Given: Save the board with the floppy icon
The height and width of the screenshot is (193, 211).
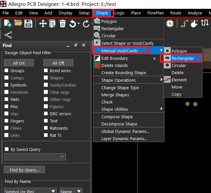Looking at the screenshot, I should pyautogui.click(x=28, y=24).
